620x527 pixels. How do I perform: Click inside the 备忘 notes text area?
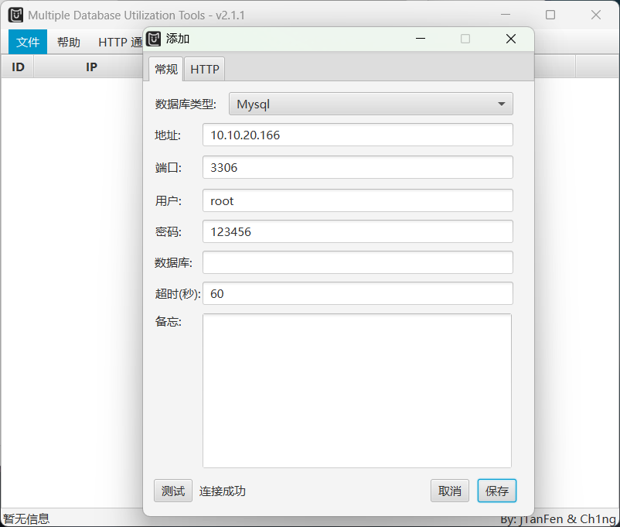click(357, 390)
